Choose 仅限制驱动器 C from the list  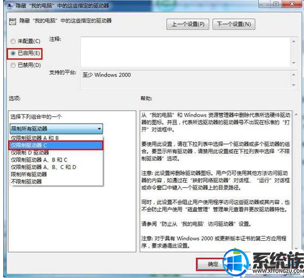56,145
